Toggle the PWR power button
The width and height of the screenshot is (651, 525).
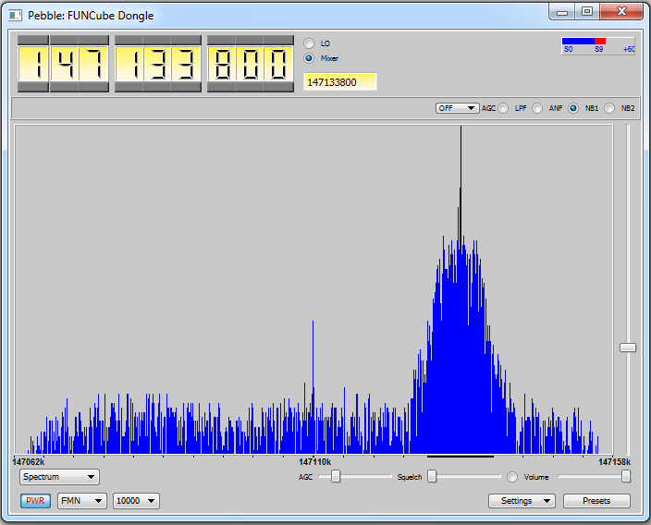[x=35, y=501]
